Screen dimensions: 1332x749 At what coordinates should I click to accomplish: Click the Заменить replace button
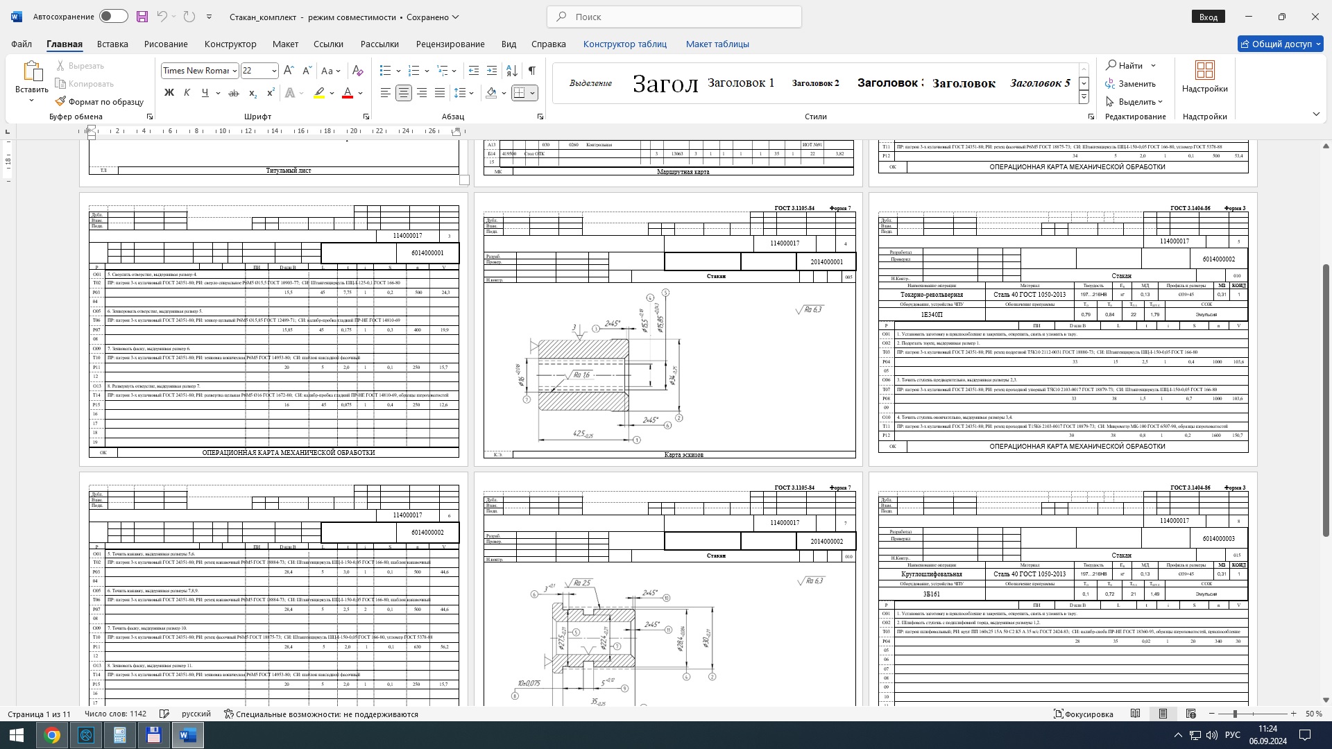coord(1131,83)
